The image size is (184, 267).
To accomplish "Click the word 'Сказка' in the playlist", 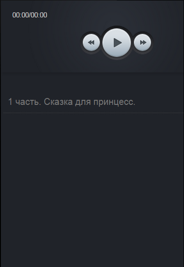I will click(x=58, y=102).
